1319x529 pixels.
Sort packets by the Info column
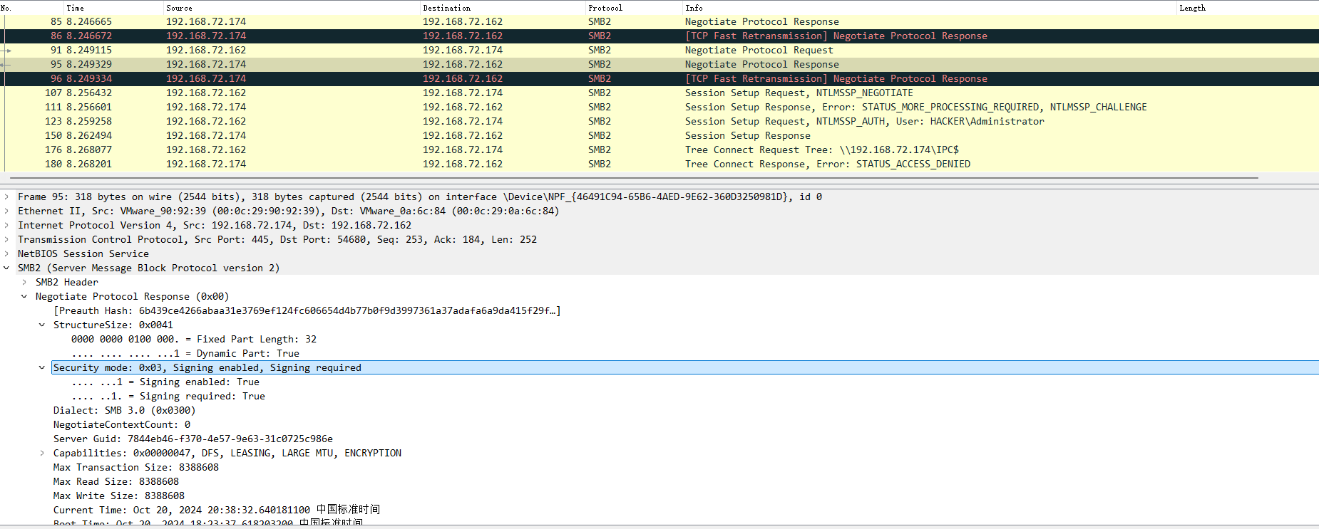[930, 8]
